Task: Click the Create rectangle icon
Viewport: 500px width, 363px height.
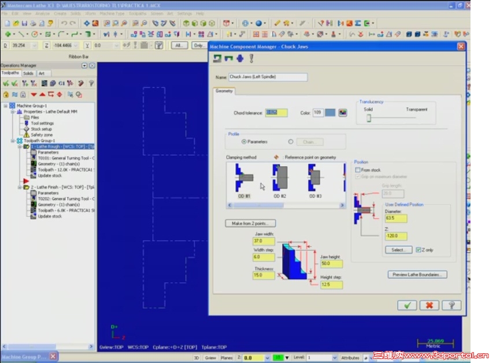Action: (x=48, y=33)
